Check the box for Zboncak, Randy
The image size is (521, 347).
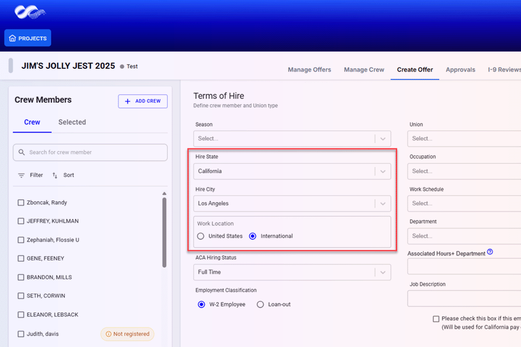click(21, 203)
